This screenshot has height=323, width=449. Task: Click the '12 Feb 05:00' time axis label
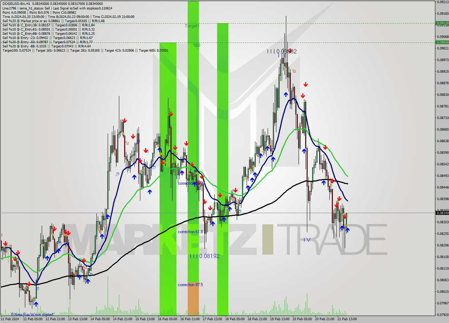pos(33,319)
